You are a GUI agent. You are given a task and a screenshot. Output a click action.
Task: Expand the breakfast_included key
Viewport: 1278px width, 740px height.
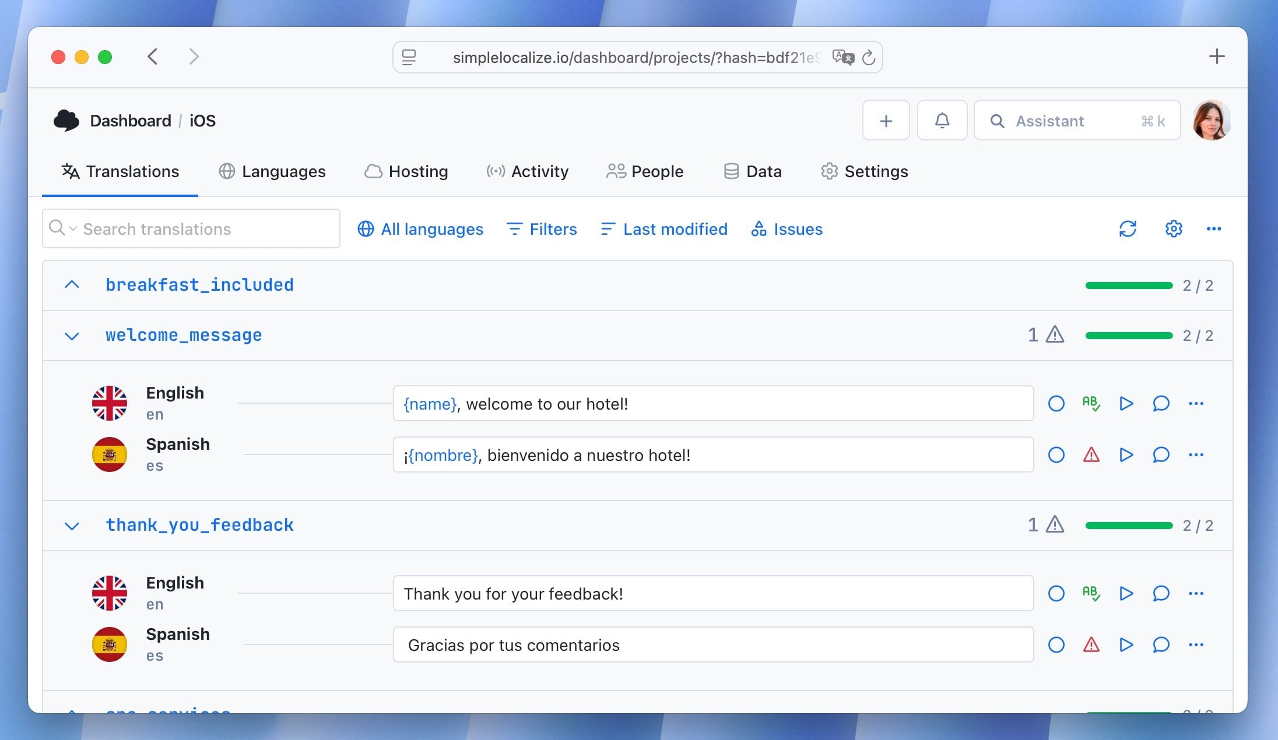pos(72,285)
